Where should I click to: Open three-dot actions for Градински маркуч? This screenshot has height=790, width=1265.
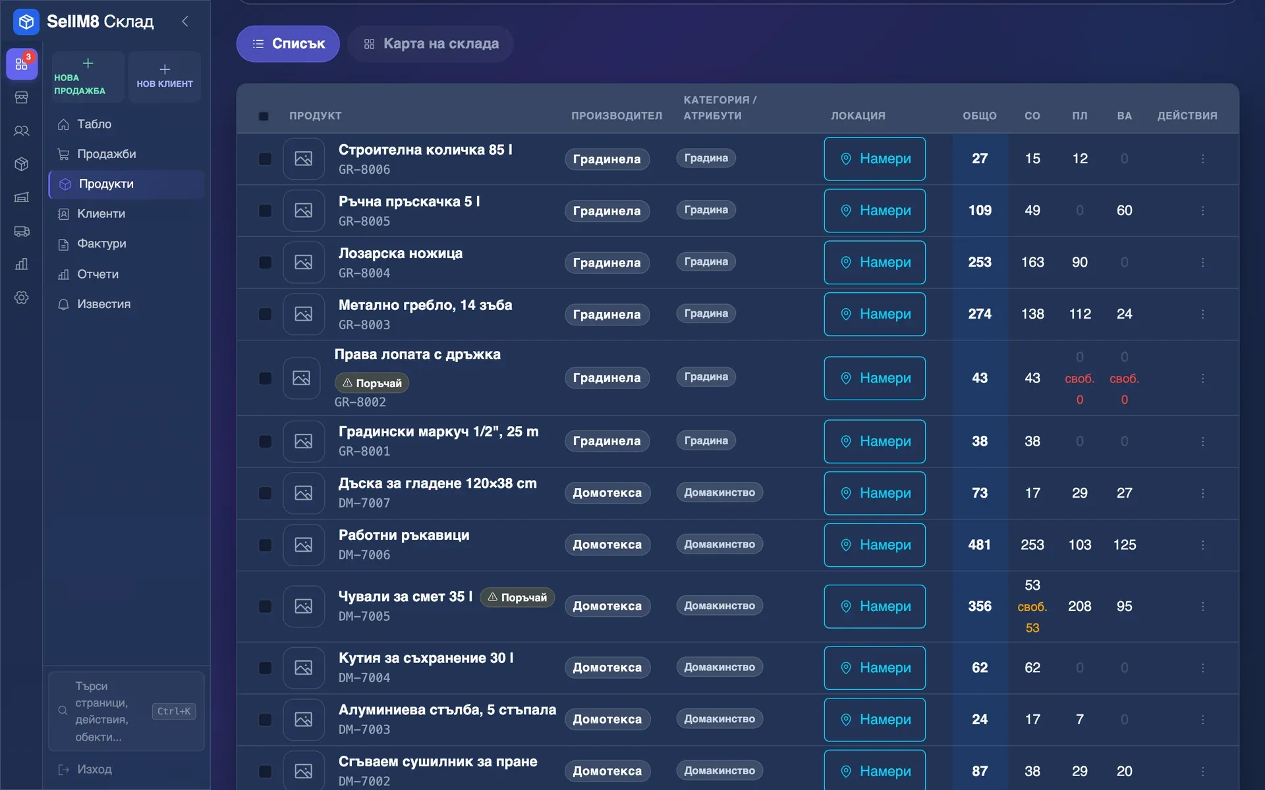1202,441
